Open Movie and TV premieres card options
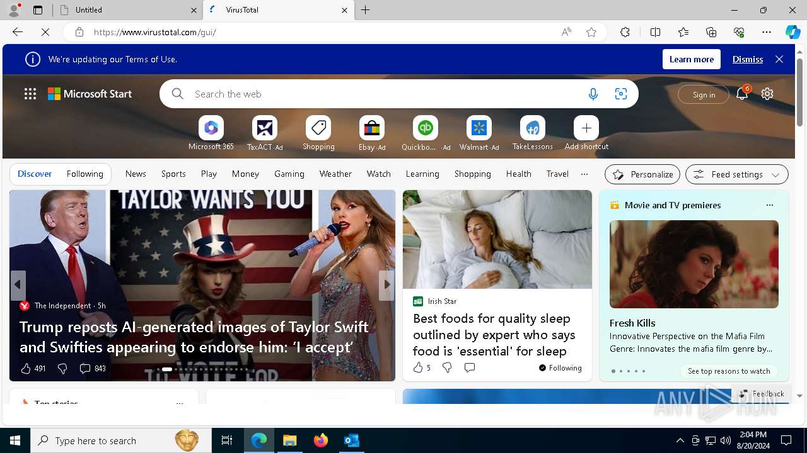The image size is (807, 453). point(769,205)
